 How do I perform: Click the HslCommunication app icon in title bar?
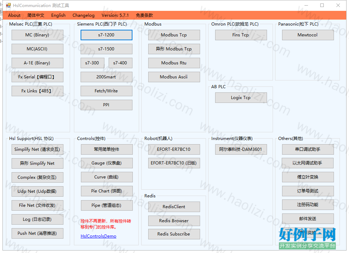(8, 5)
